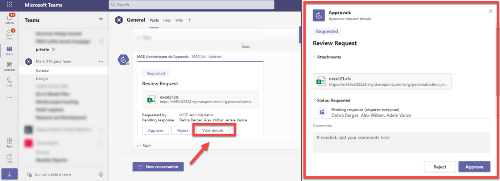Click the Search box at top
The height and width of the screenshot is (181, 500).
[x=191, y=5]
